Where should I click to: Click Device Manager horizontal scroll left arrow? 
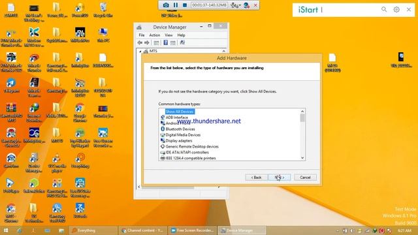139,187
